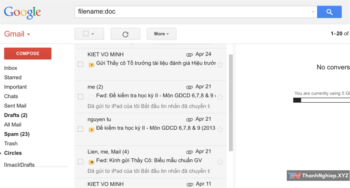This screenshot has height=188, width=350.
Task: Open email Gửi Thầy cô Tổ trưởng
Action: [x=150, y=64]
